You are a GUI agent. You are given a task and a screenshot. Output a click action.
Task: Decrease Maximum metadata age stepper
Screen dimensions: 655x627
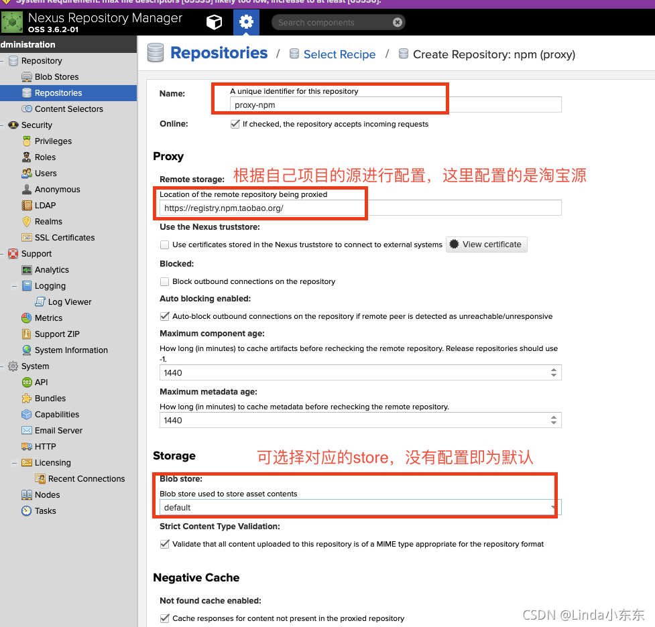point(554,423)
